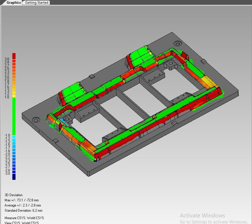Viewport: 252px width, 224px height.
Task: Click the "1.8" legend scale value
Action: coord(7,81)
